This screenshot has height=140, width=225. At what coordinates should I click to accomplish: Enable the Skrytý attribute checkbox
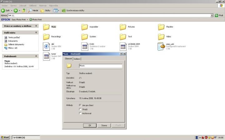pos(80,109)
